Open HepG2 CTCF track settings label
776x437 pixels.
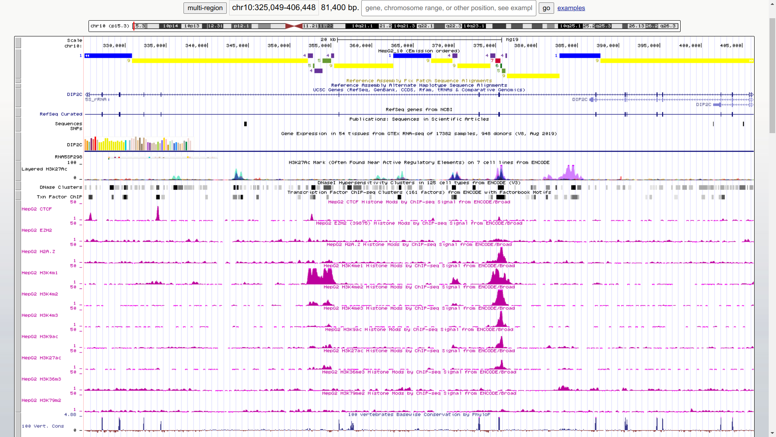click(x=37, y=209)
